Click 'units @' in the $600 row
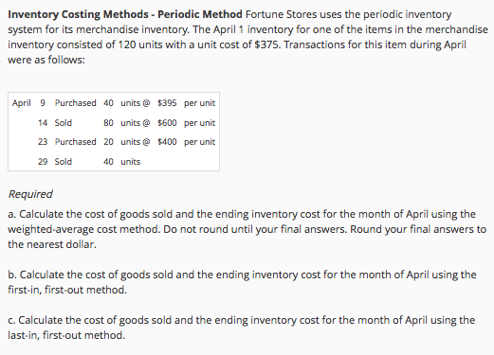The width and height of the screenshot is (494, 355). tap(136, 123)
